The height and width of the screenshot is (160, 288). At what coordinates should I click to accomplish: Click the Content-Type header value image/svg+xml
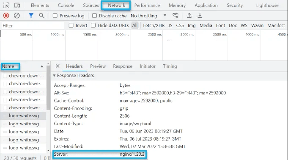(x=135, y=124)
